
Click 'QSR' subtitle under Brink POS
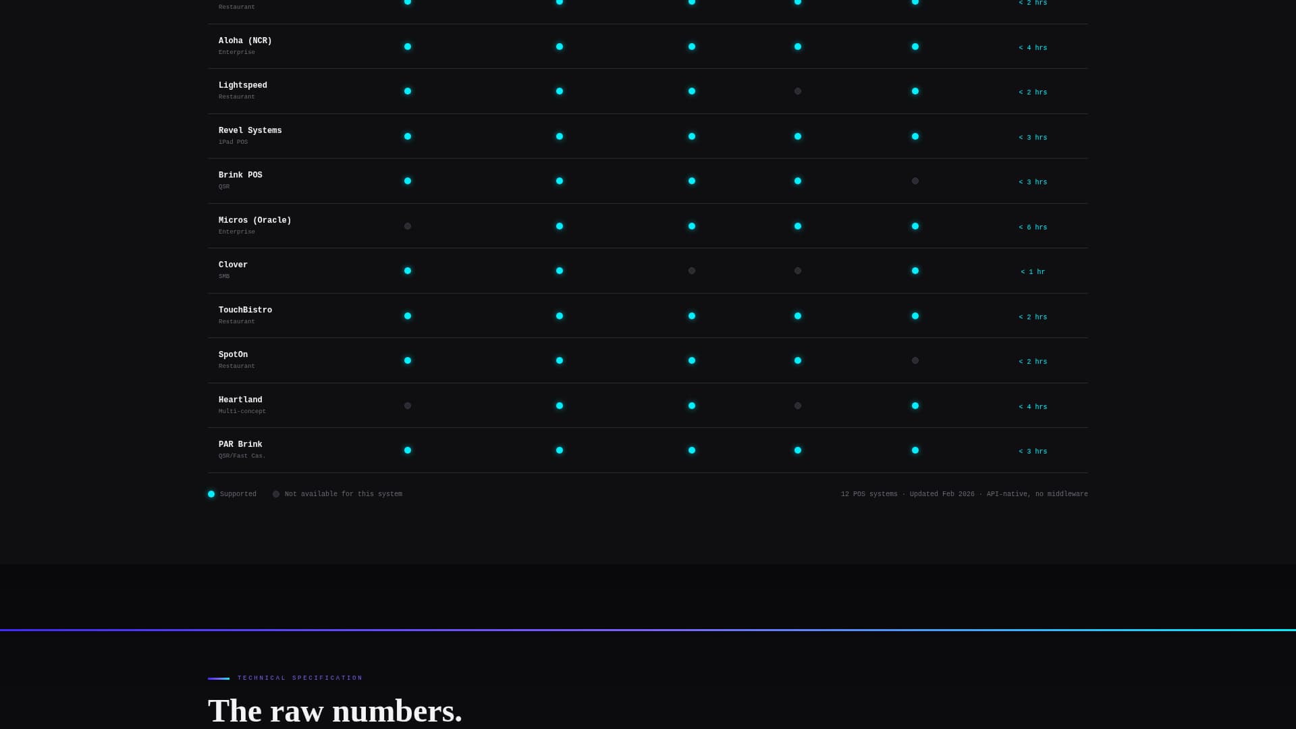tap(224, 187)
